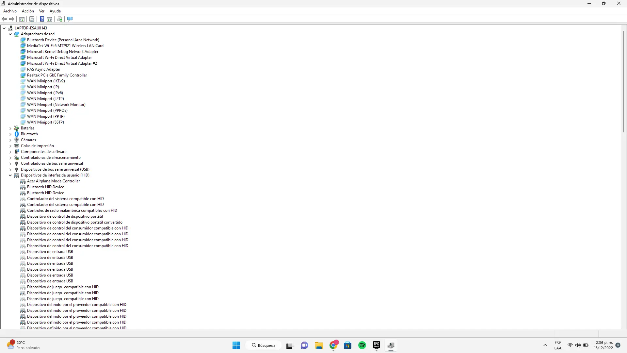Screen dimensions: 627x353
Task: Click show/hide console tree toolbar icon
Action: (x=22, y=19)
